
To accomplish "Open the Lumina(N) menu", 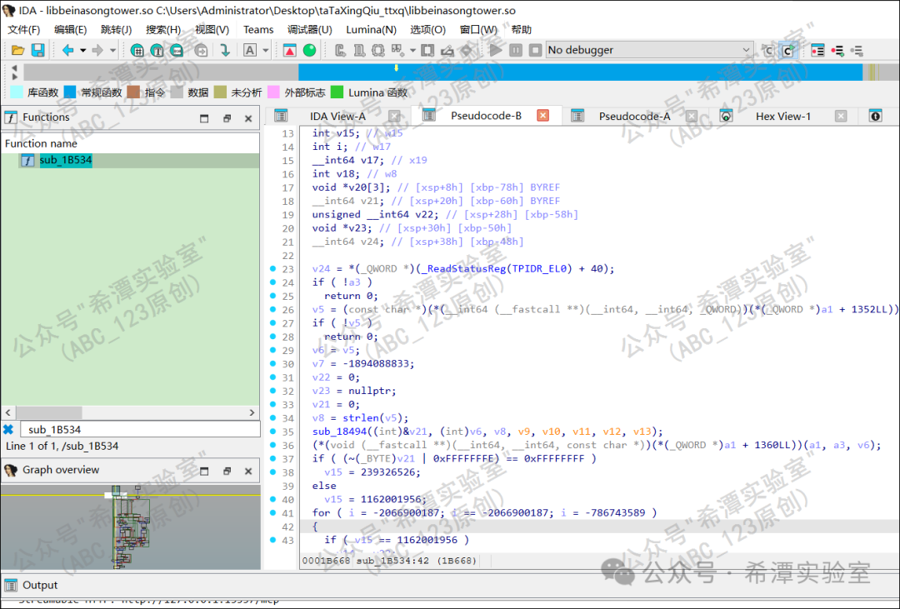I will 371,29.
